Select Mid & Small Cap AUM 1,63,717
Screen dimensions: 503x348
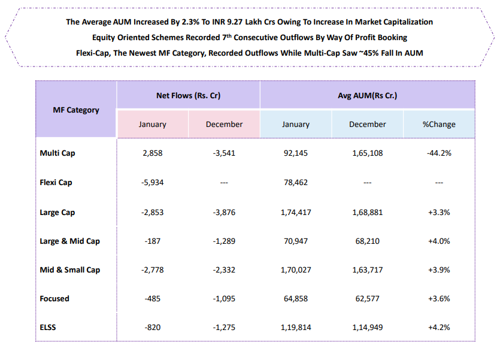[367, 270]
